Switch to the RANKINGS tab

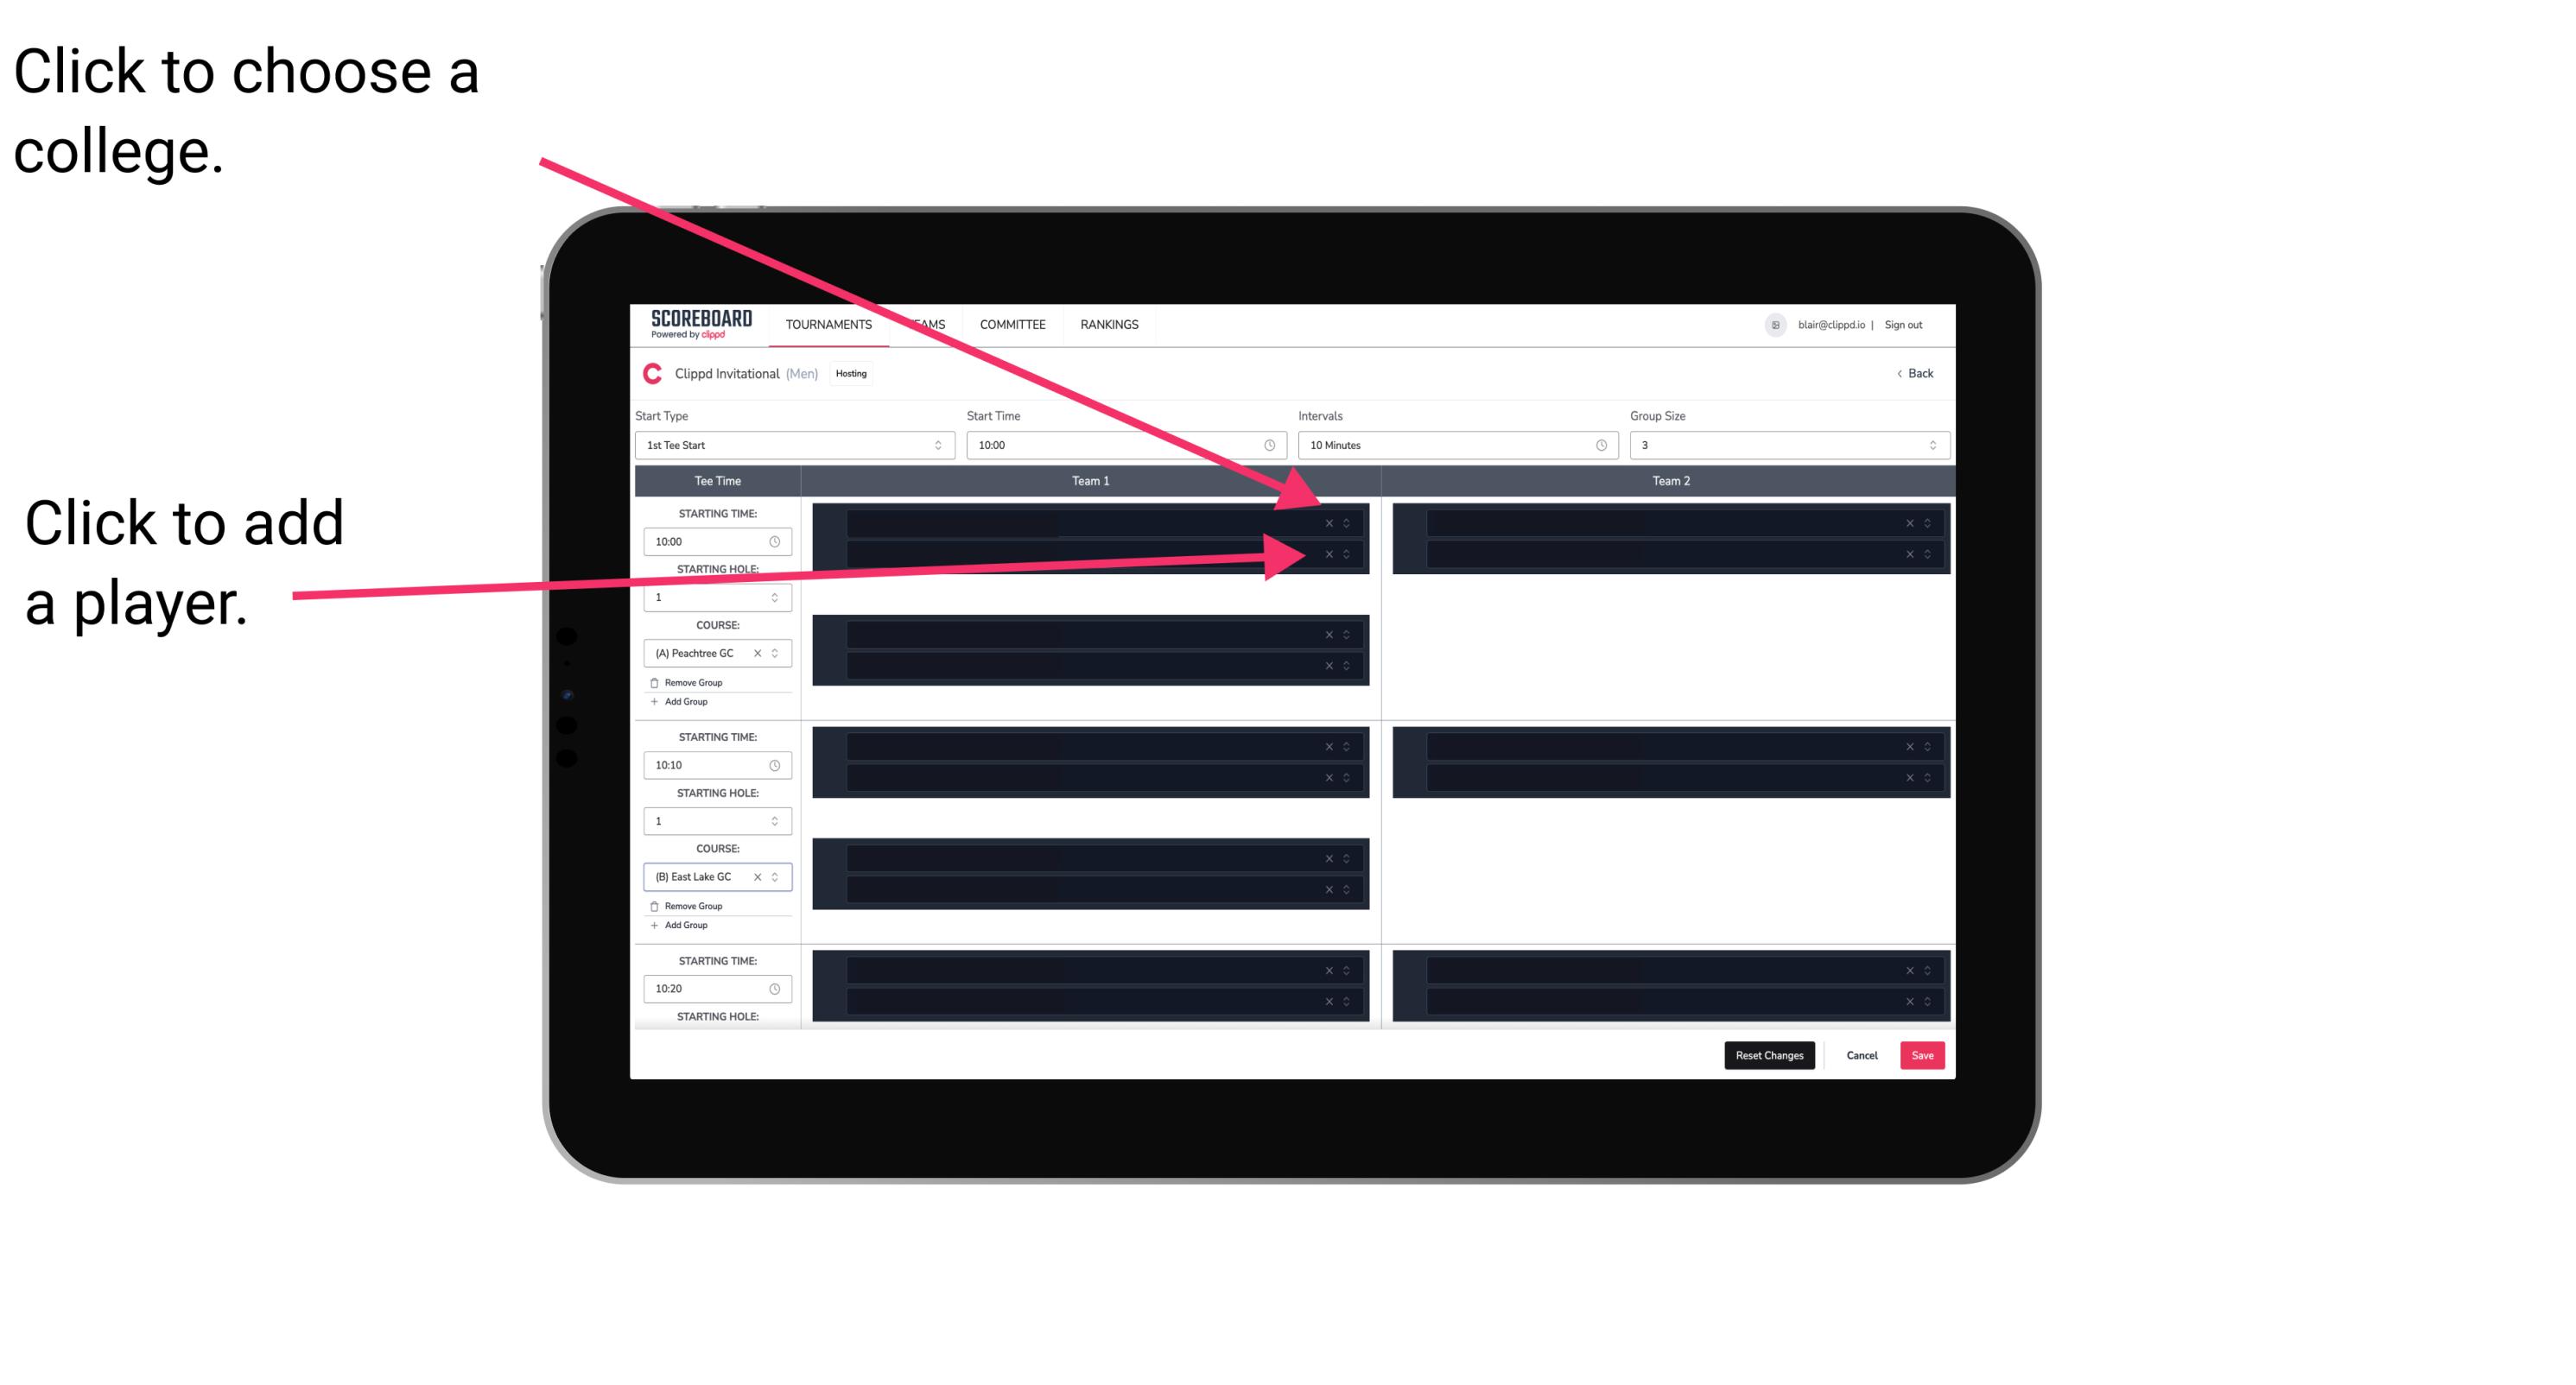coord(1111,326)
